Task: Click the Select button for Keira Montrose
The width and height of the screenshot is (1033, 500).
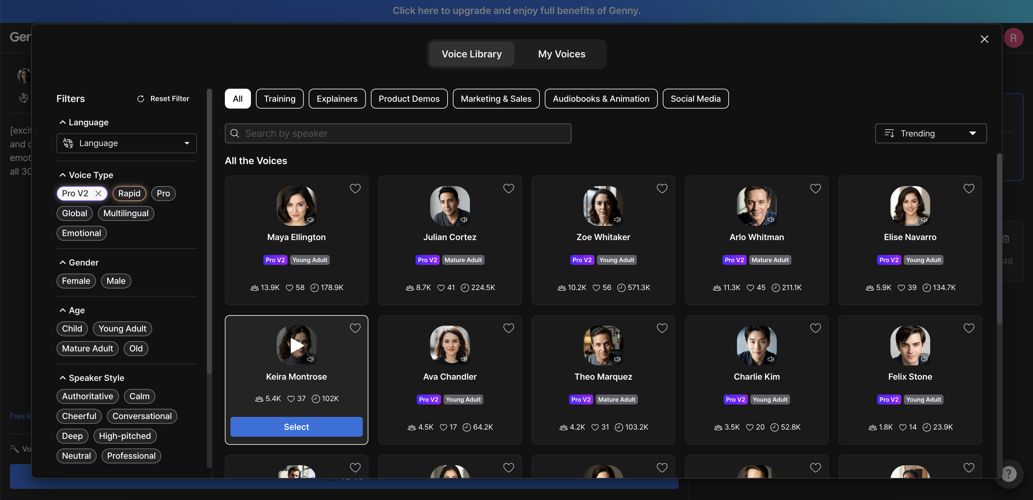Action: click(296, 427)
